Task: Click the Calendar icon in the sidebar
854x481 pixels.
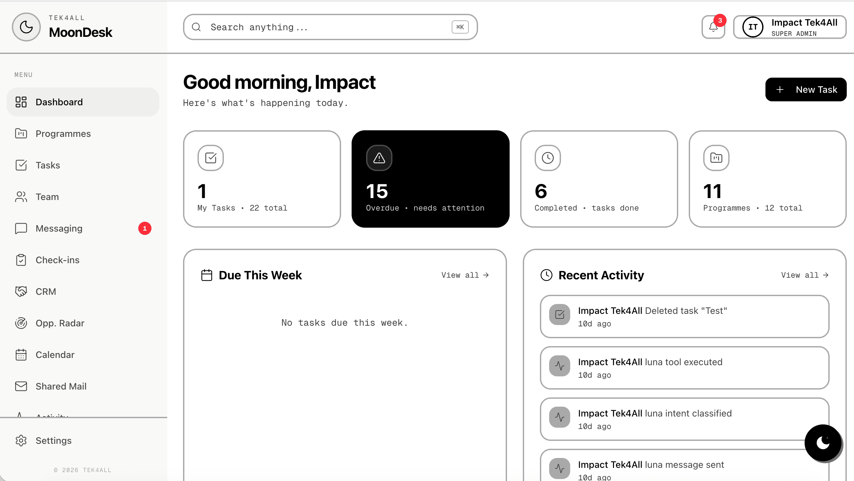Action: click(21, 354)
